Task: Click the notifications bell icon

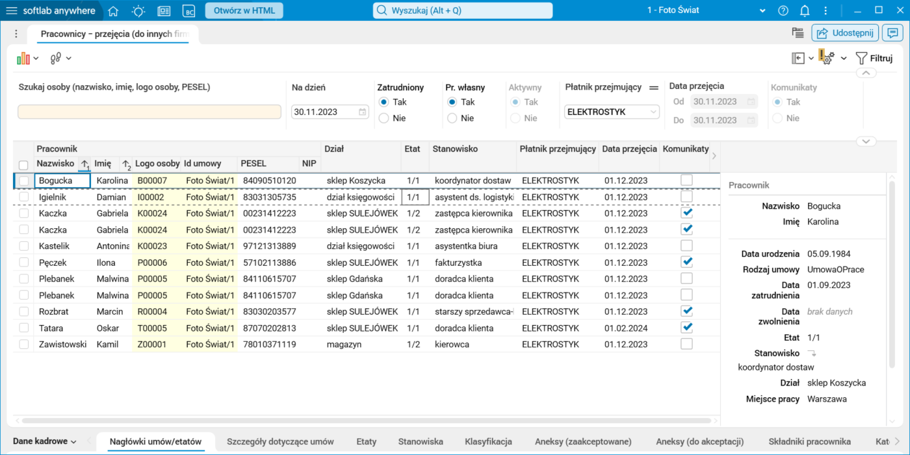Action: [805, 10]
